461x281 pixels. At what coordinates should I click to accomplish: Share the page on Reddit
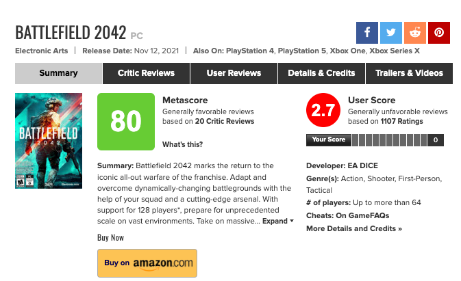(415, 32)
